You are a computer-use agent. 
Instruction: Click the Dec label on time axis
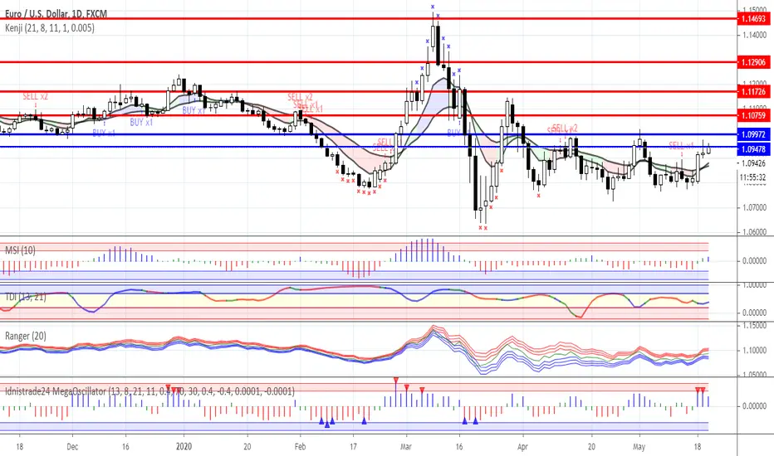click(x=72, y=447)
